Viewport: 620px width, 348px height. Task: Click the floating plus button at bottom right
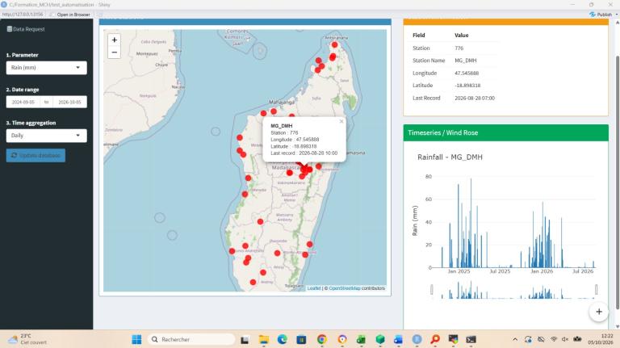pyautogui.click(x=599, y=312)
